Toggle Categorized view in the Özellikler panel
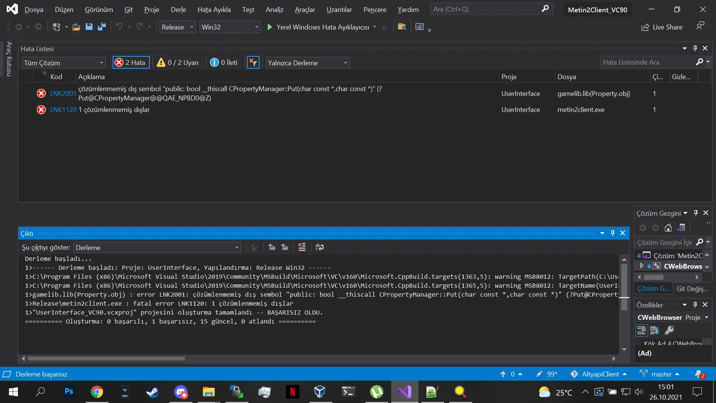Image resolution: width=716 pixels, height=403 pixels. point(641,330)
